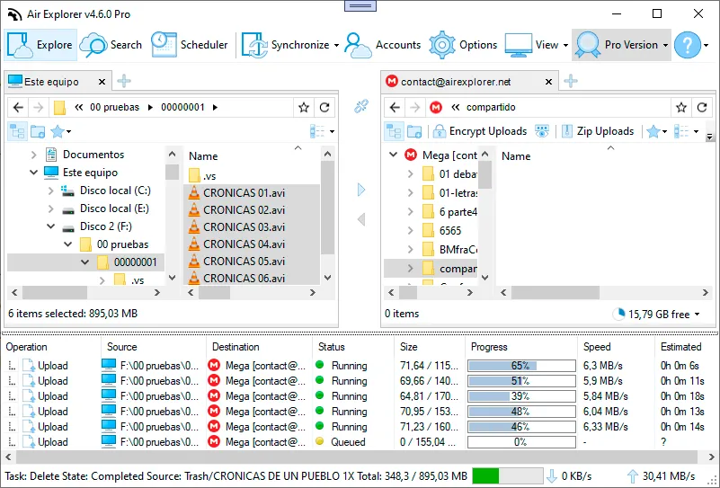Screen dimensions: 720x488
Task: Open the Search tool
Action: (111, 45)
